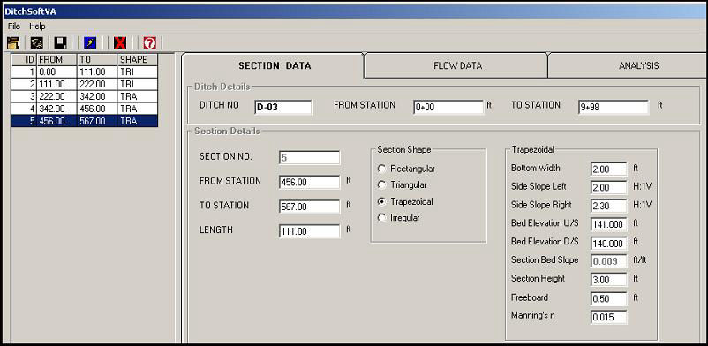Click the red X delete icon

(120, 43)
